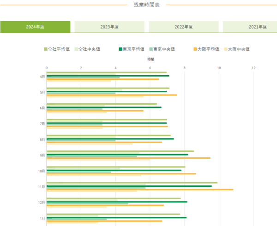Show the 2021年度 tab
The height and width of the screenshot is (226, 277).
click(250, 27)
